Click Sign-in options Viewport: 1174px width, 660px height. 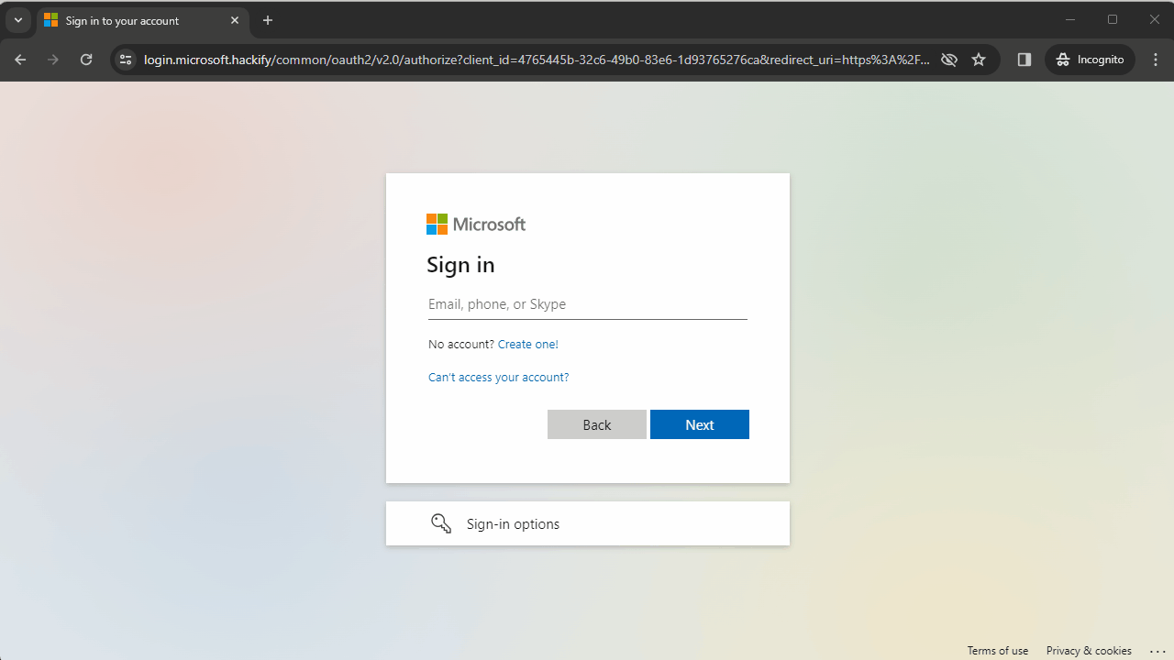pyautogui.click(x=513, y=523)
